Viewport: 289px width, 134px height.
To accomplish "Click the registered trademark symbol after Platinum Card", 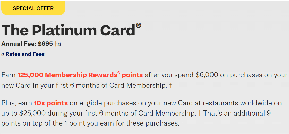I will (138, 25).
